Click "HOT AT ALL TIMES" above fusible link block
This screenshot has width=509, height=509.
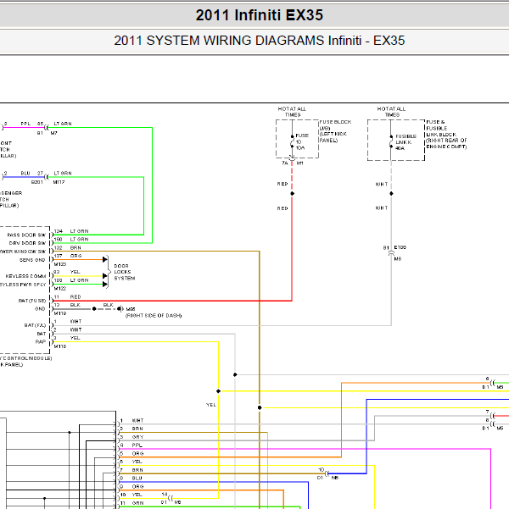(391, 112)
